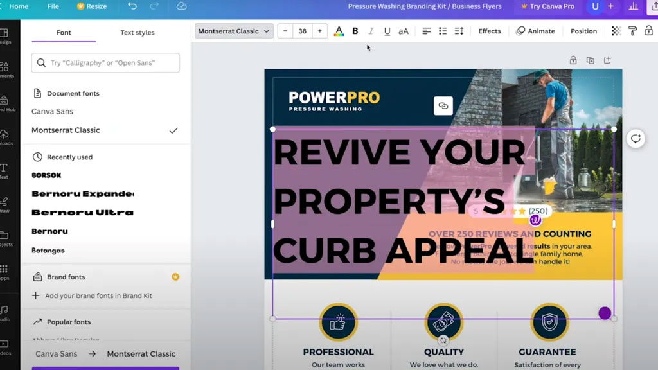This screenshot has width=658, height=370.
Task: Click the Try Canva Pro button
Action: tap(547, 6)
